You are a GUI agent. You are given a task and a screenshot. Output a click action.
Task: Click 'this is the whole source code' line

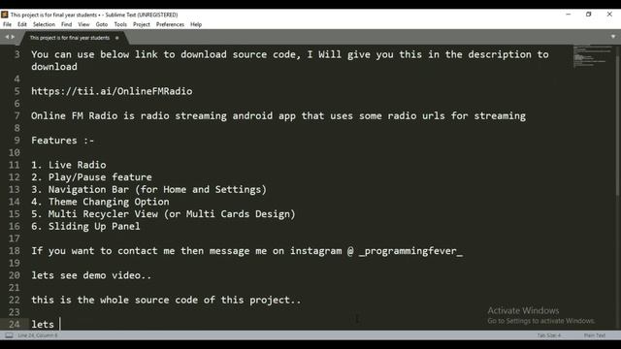pos(166,300)
